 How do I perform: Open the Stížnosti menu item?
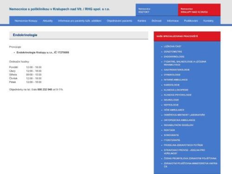tap(156, 21)
